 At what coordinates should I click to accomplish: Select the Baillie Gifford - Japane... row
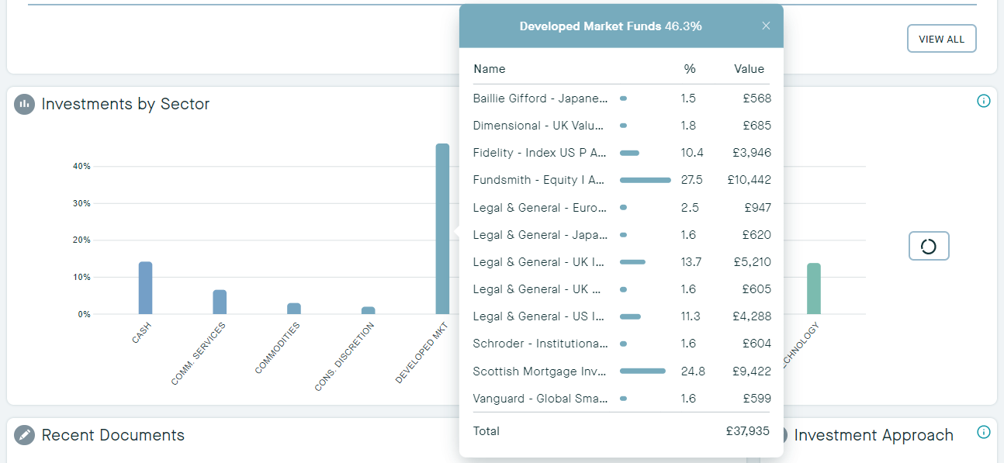point(621,98)
